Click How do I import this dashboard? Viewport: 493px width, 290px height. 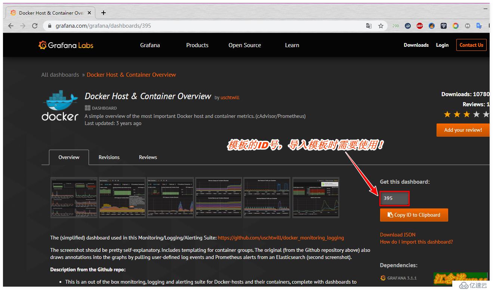coord(416,242)
